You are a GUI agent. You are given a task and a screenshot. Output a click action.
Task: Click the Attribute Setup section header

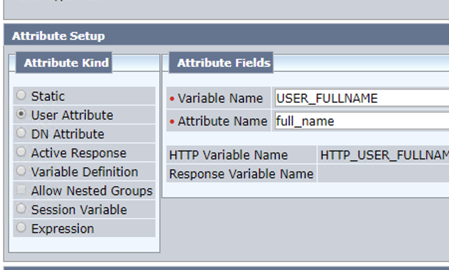tap(58, 36)
